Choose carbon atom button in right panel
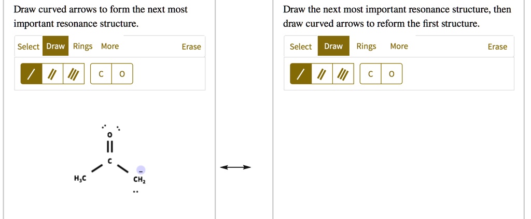The image size is (531, 219). tap(370, 73)
